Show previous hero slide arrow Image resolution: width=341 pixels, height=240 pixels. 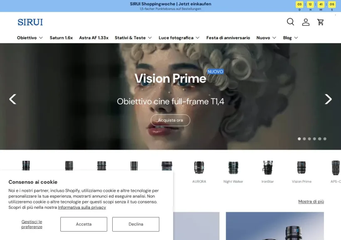(x=12, y=99)
